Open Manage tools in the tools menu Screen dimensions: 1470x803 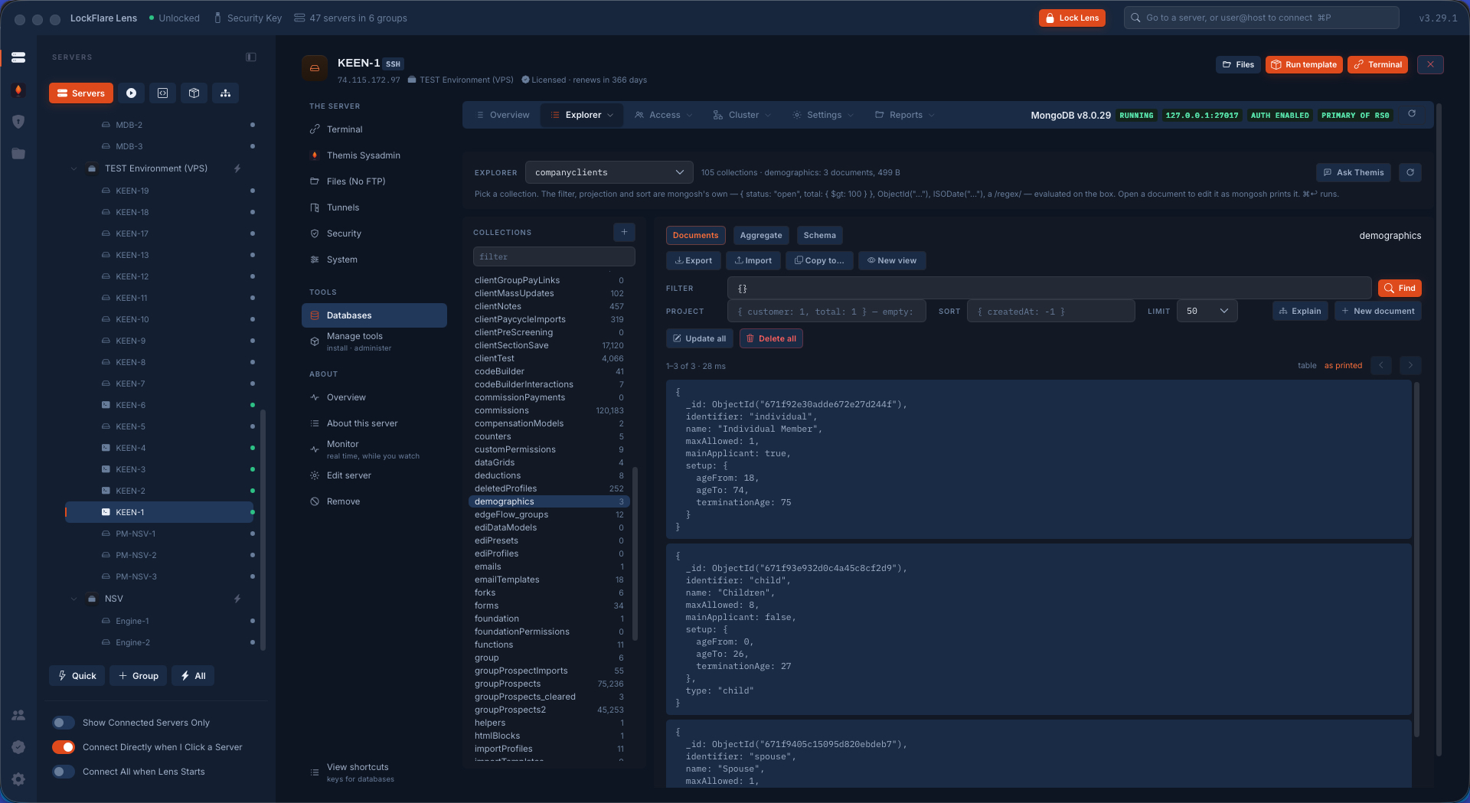[374, 341]
